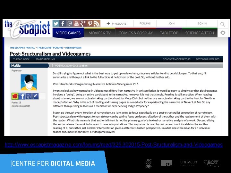The image size is (231, 173).
Task: Click 'Post-Structuralist Programming: Narrative Action' heading line
Action: 96,84
